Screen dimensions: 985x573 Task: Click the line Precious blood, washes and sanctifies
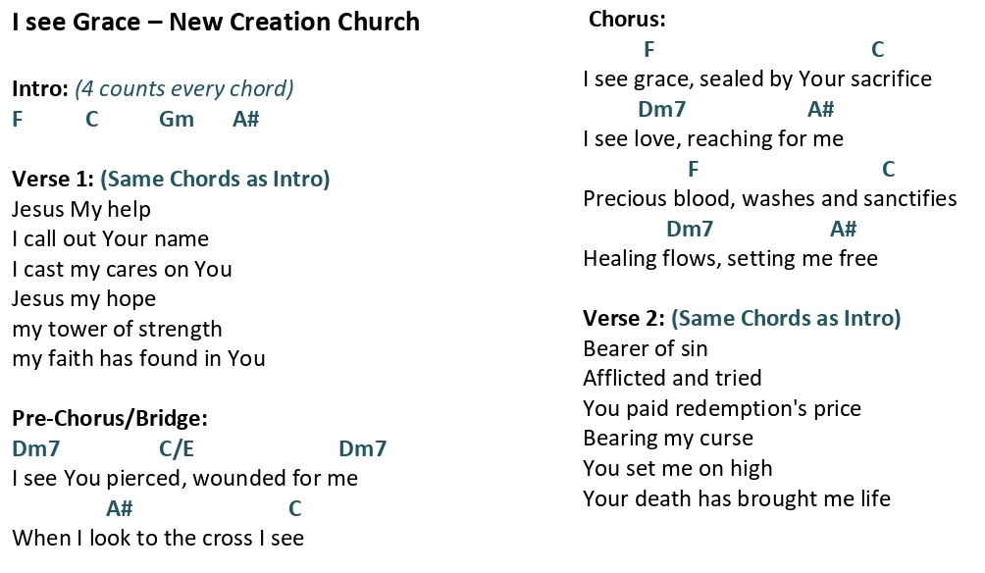pos(769,198)
